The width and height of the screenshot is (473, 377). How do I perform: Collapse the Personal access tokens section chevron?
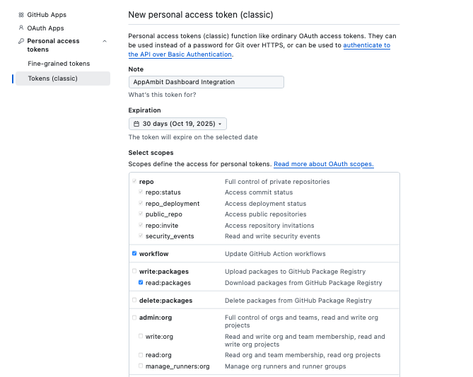click(105, 41)
